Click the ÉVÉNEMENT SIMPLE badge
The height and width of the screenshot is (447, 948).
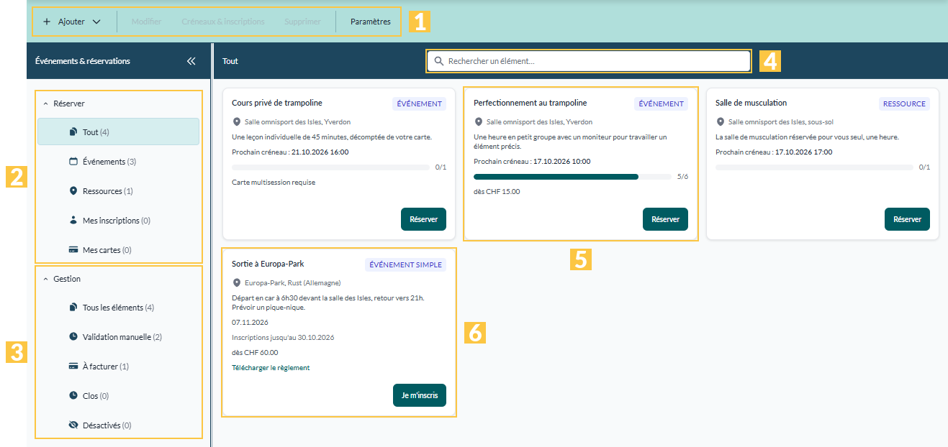[x=405, y=264]
